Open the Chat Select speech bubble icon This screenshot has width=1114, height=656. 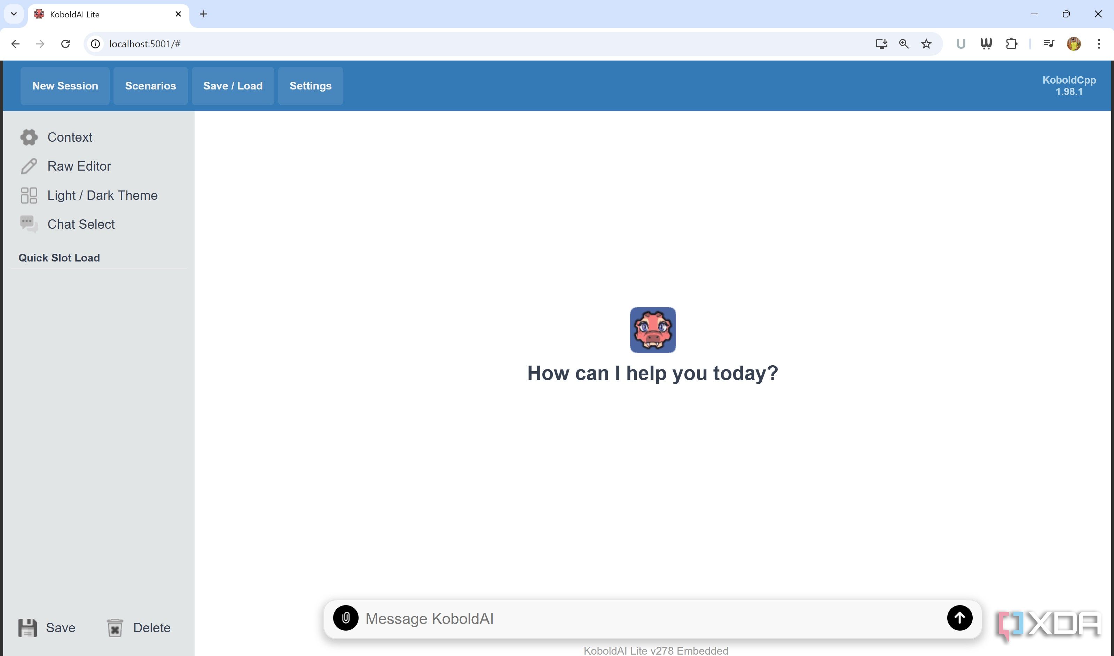(x=29, y=225)
